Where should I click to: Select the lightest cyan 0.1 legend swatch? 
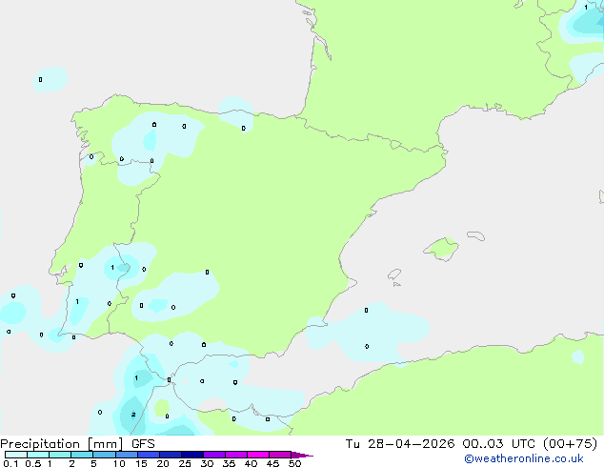pyautogui.click(x=15, y=456)
